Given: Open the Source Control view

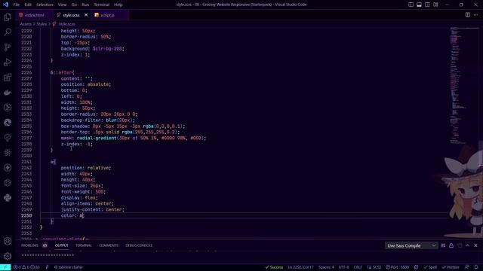Looking at the screenshot, I should (8, 47).
